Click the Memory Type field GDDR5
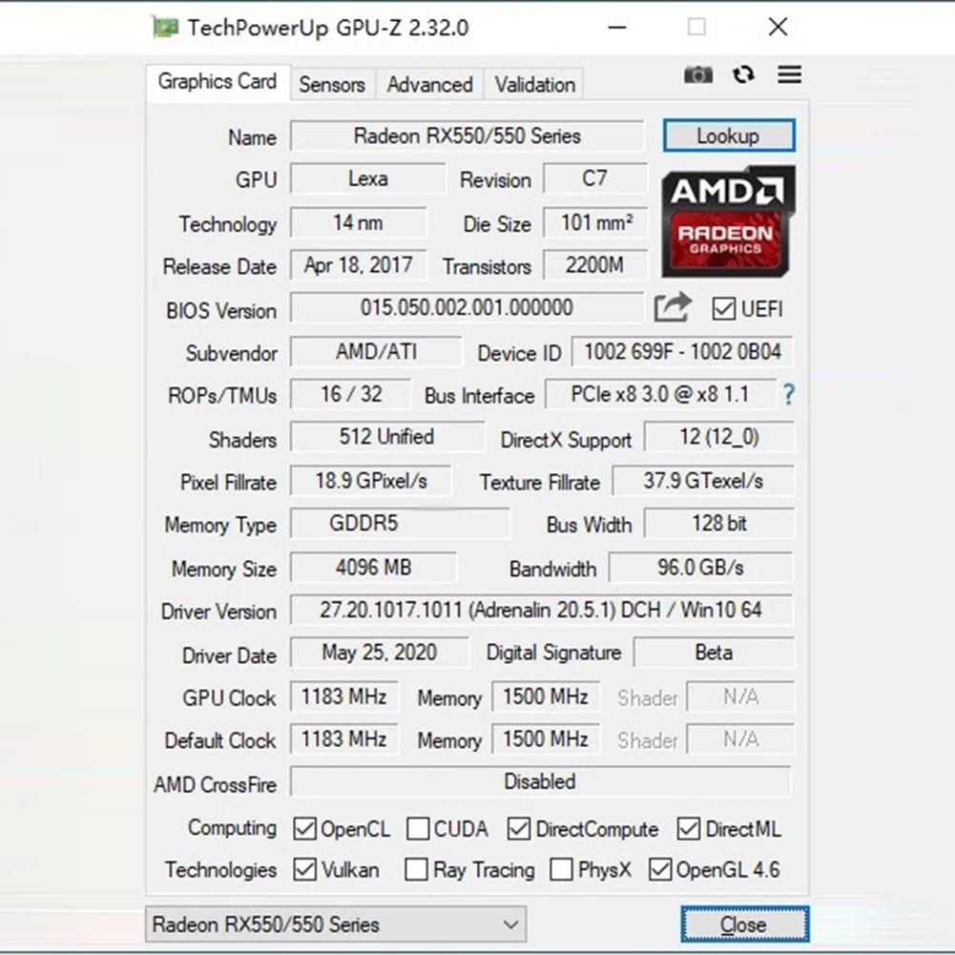 (x=400, y=523)
